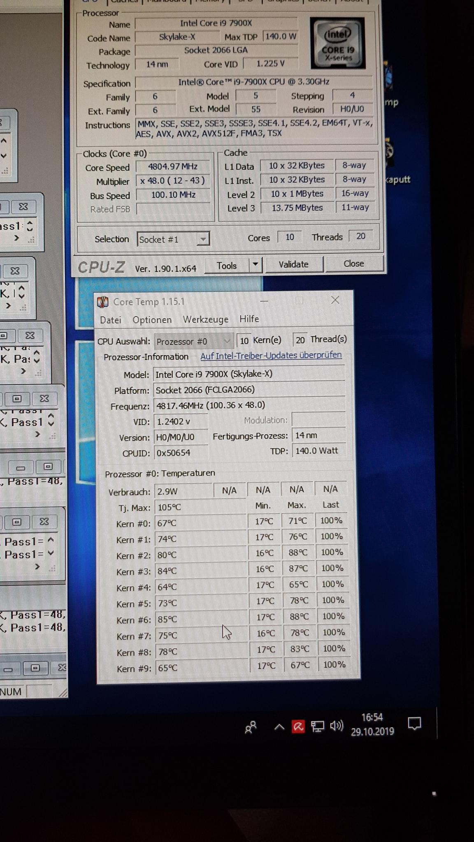Close the Core Temp window
The image size is (474, 842).
click(x=335, y=300)
